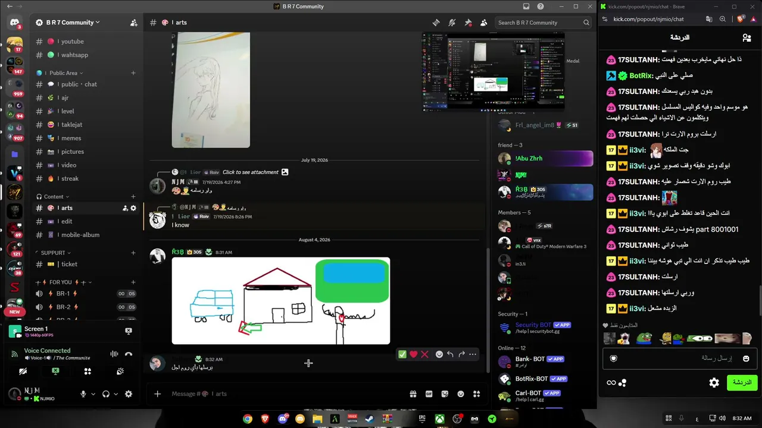
Task: Open Kick chat settings gear
Action: (714, 383)
